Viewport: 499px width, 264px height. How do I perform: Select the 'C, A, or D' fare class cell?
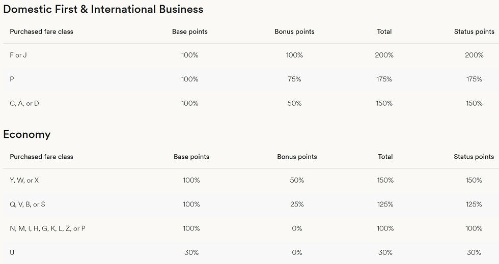click(24, 103)
